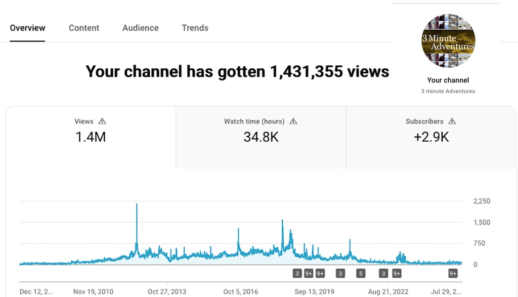Click the Oct 5, 2016 date label
Image resolution: width=518 pixels, height=297 pixels.
240,292
